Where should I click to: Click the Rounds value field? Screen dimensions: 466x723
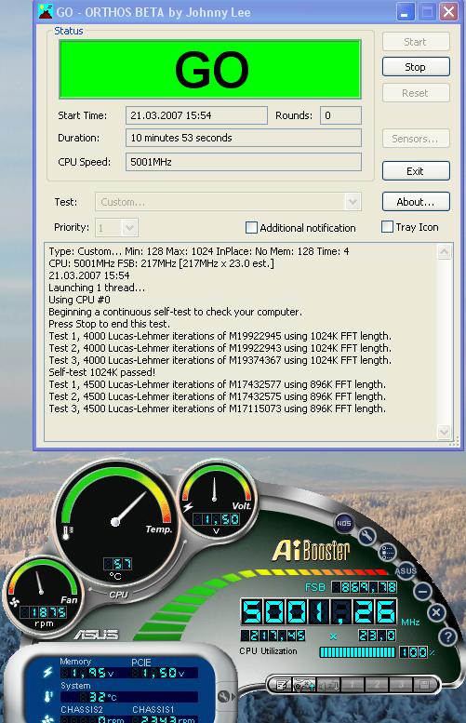click(x=340, y=115)
